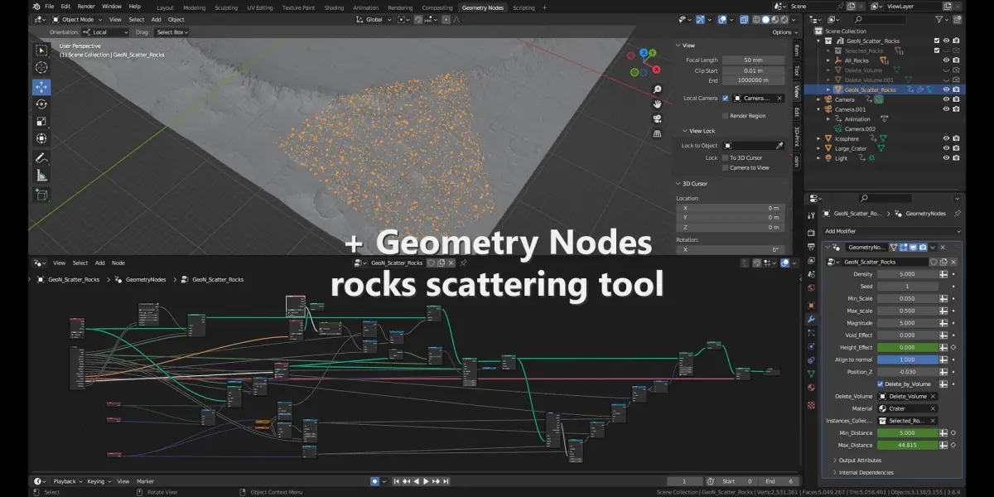This screenshot has height=497, width=994.
Task: Select the combined Transform tool
Action: 41,138
